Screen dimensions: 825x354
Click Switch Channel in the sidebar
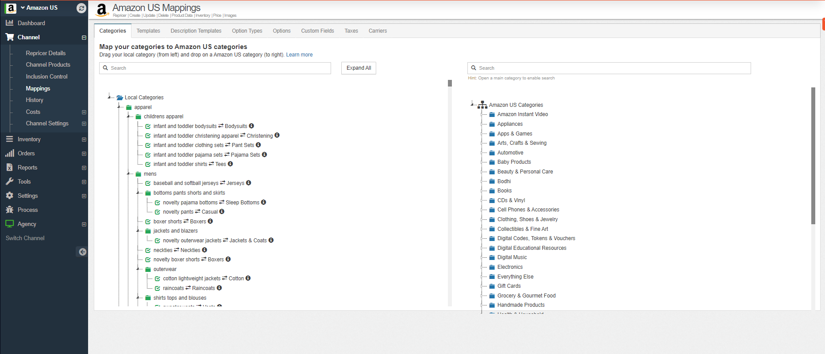point(25,238)
